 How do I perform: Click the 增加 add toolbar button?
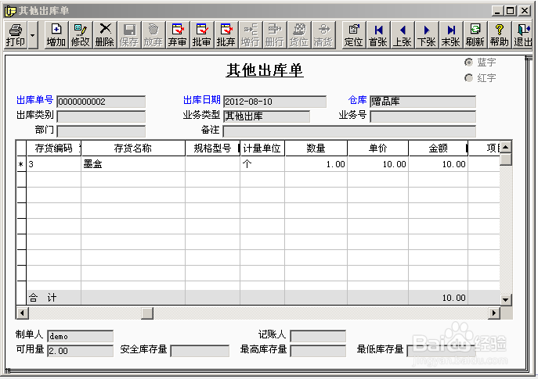[x=56, y=35]
